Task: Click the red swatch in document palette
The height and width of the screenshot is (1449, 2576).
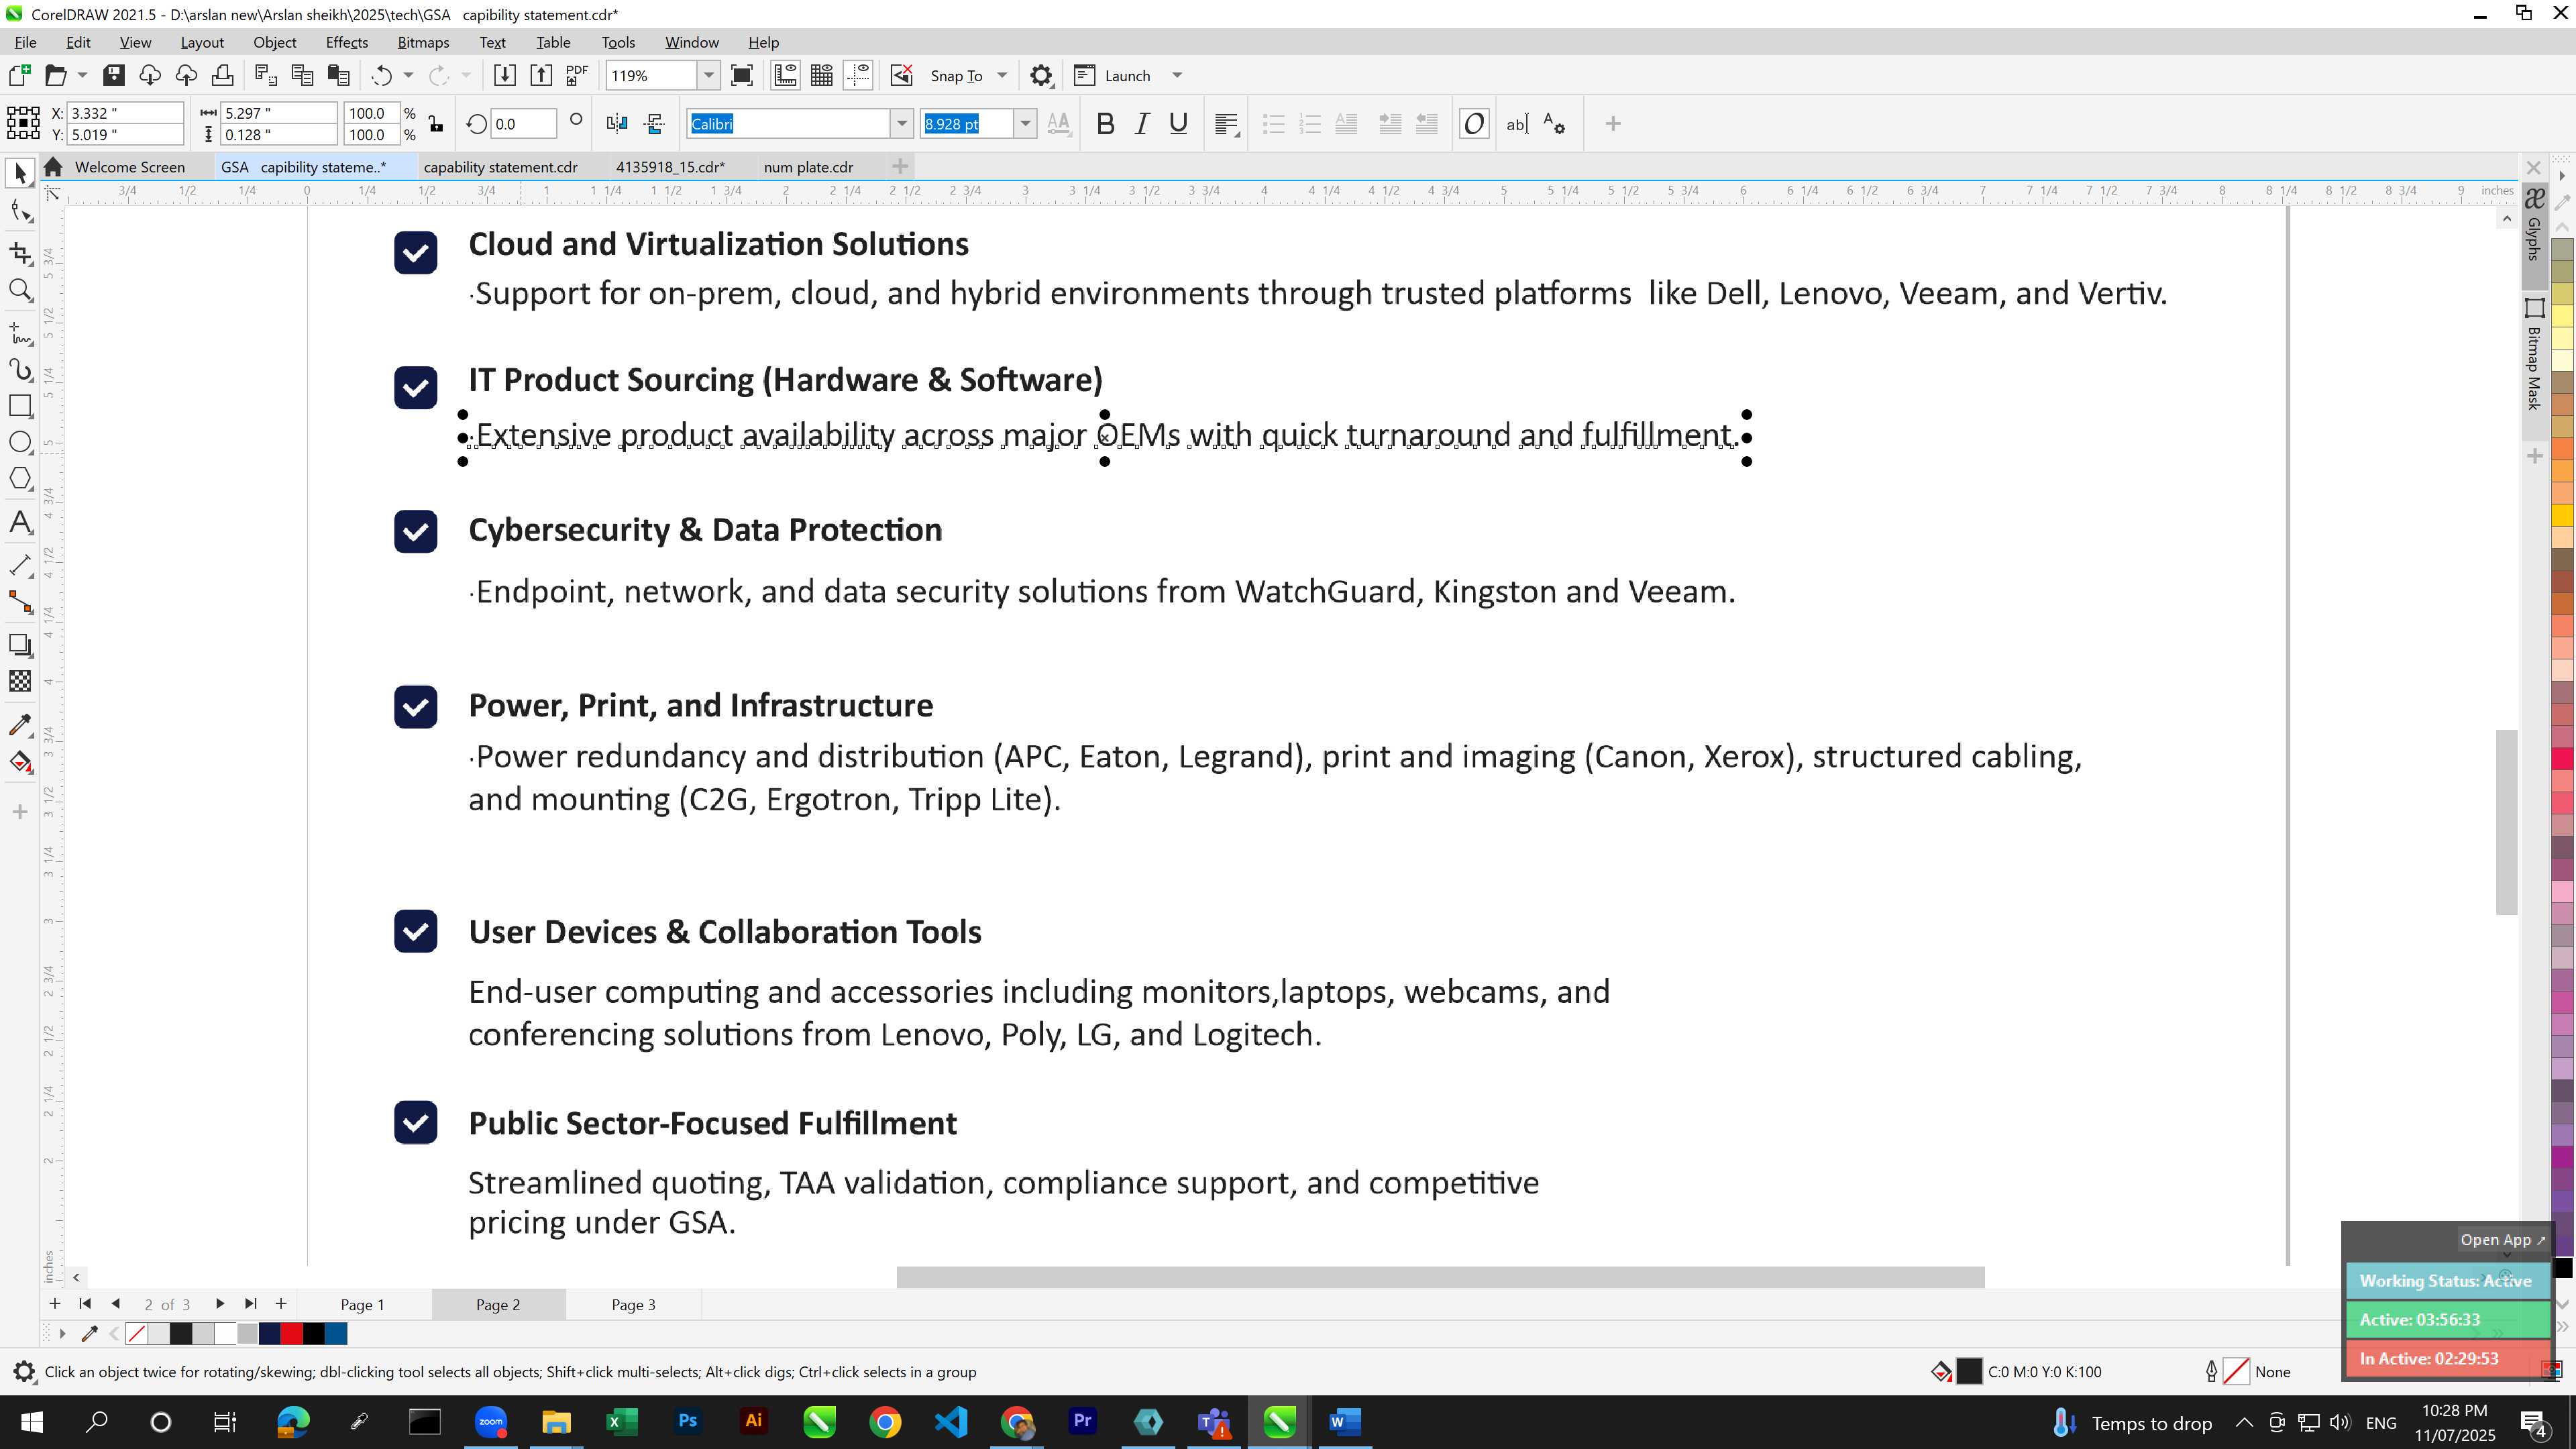Action: [291, 1333]
